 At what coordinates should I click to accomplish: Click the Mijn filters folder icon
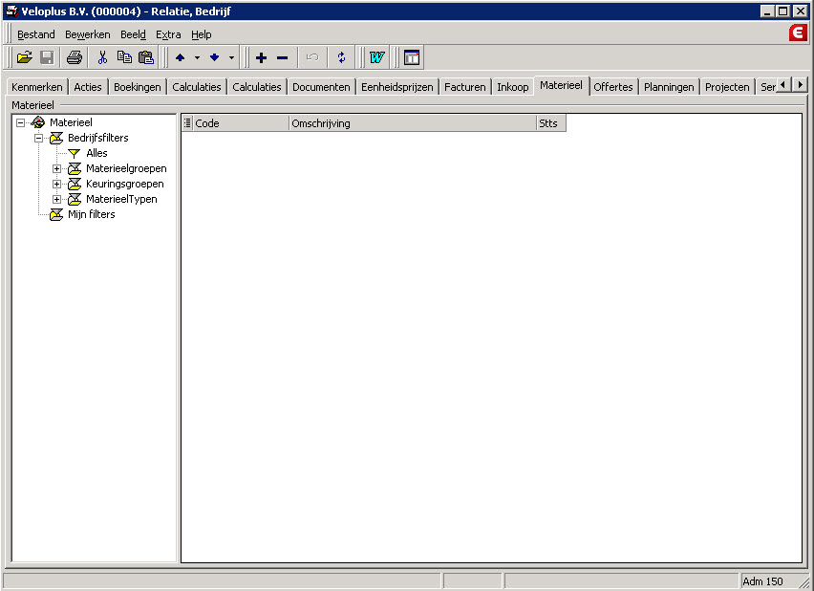click(x=56, y=214)
